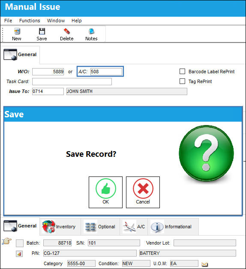Enable Barcode Label RePrint checkbox
This screenshot has width=246, height=269.
pos(182,72)
